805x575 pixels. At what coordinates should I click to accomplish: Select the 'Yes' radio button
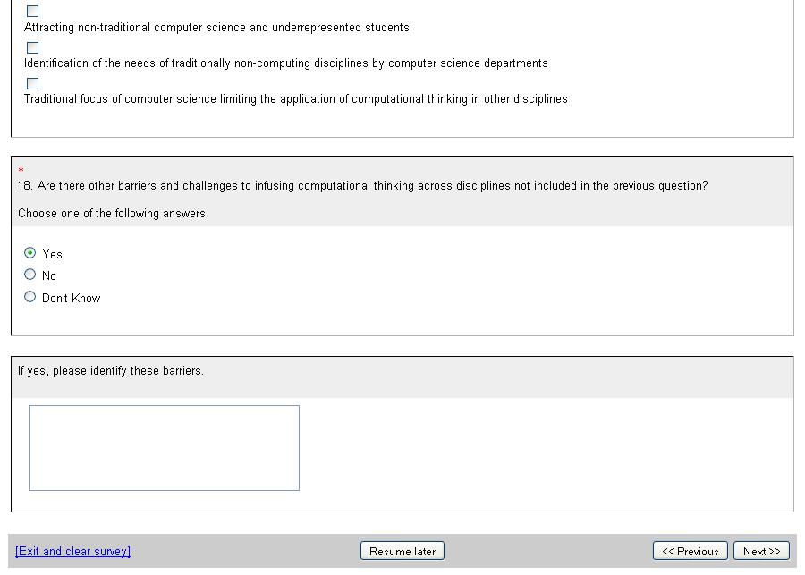point(30,253)
